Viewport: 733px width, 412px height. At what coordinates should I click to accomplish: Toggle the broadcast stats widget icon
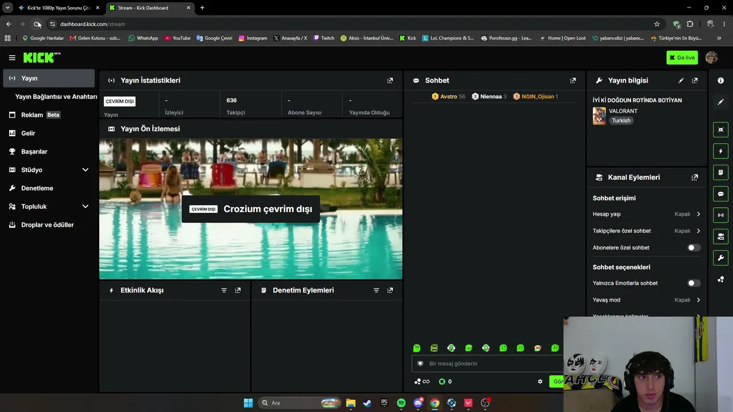pyautogui.click(x=720, y=215)
